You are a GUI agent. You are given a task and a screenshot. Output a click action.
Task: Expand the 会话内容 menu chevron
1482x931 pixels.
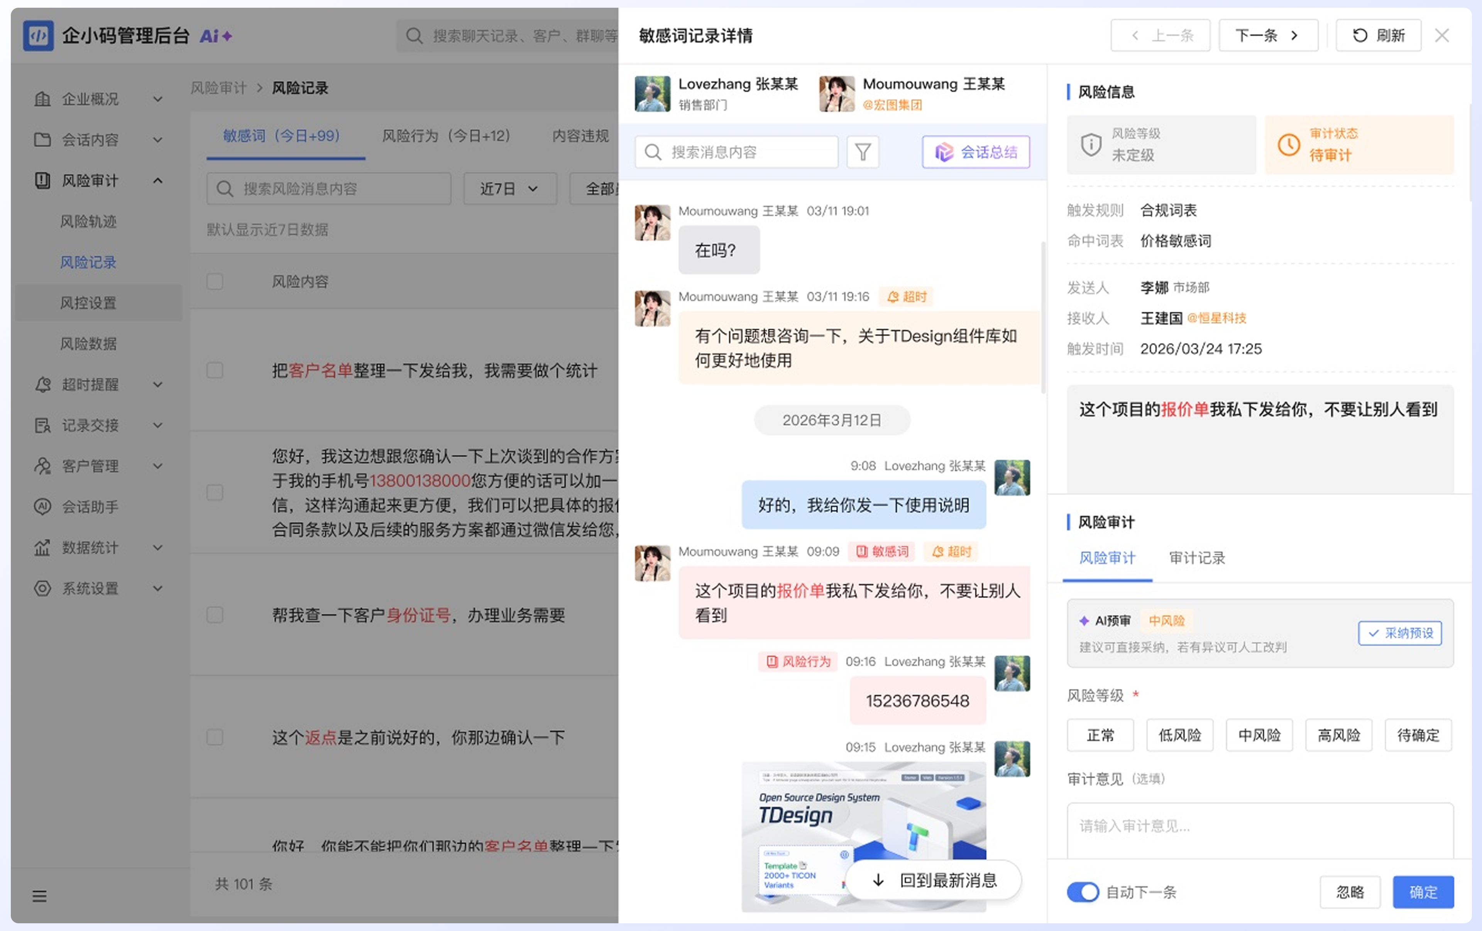click(157, 140)
